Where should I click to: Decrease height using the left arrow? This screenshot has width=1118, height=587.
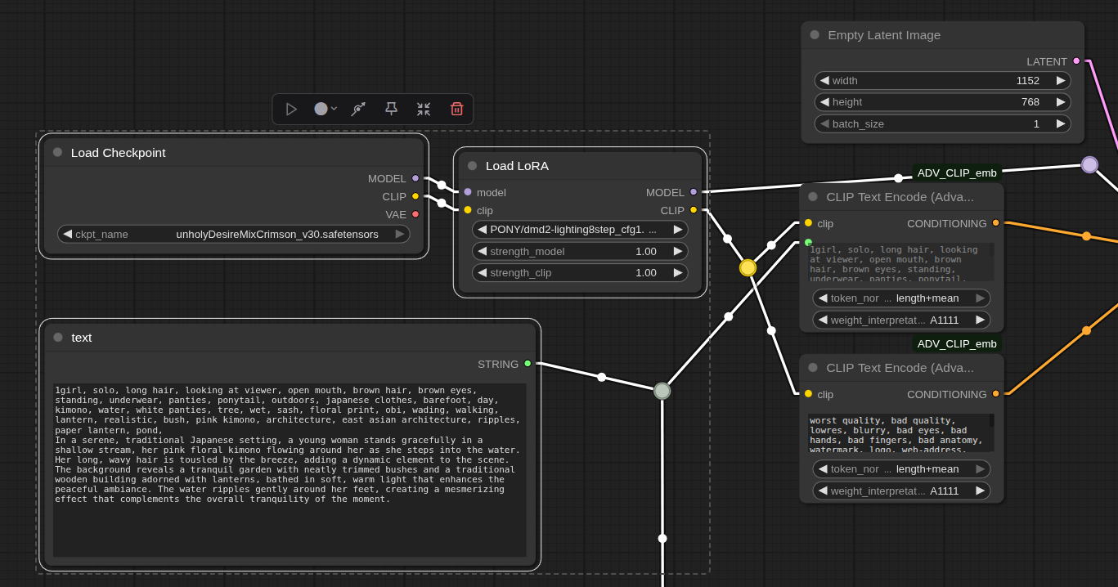(824, 102)
